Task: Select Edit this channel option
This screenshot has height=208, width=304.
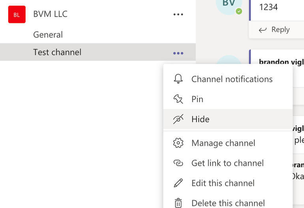Action: click(223, 183)
